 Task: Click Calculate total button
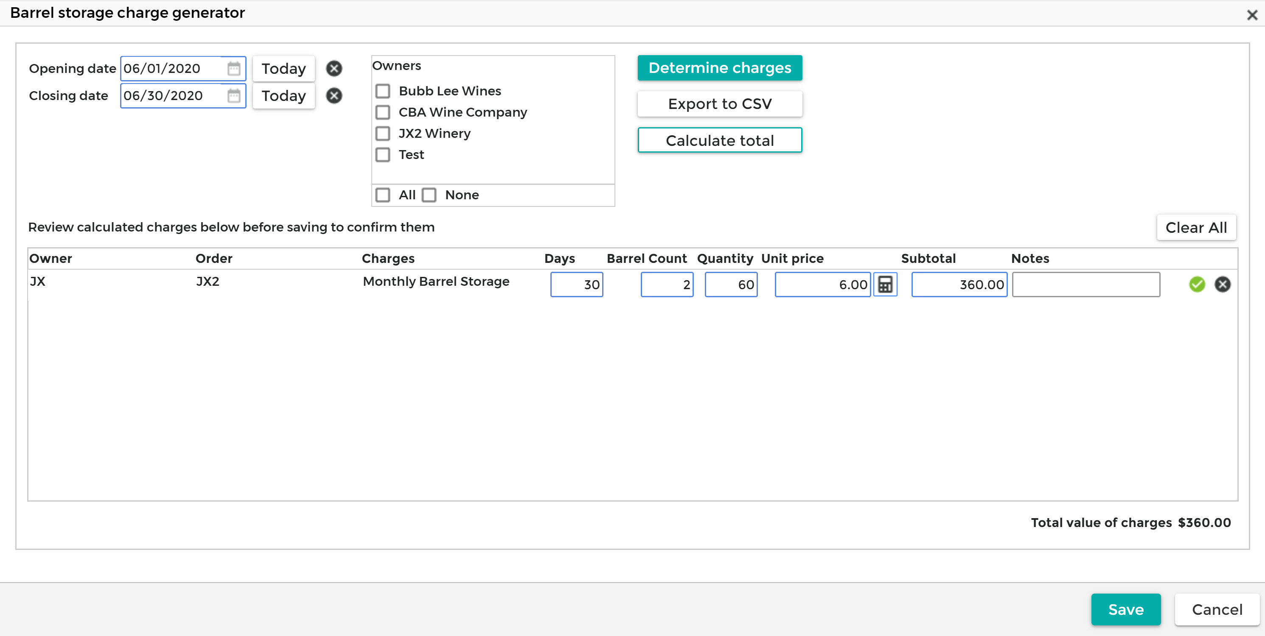(x=719, y=140)
